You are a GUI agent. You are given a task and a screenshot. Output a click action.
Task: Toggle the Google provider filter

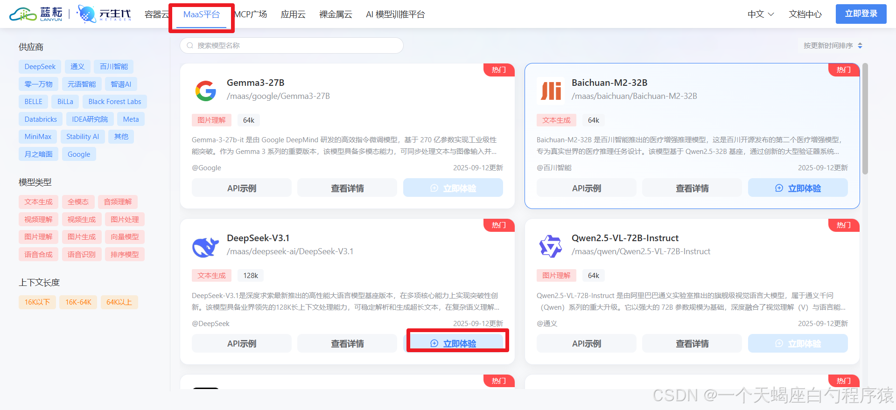pos(79,154)
